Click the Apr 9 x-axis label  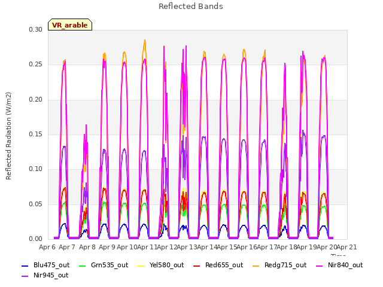[x=107, y=248]
